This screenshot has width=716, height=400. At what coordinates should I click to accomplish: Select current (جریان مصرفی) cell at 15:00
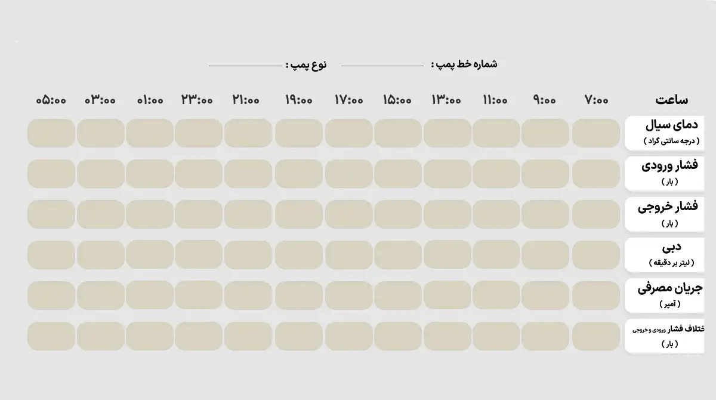click(x=398, y=296)
